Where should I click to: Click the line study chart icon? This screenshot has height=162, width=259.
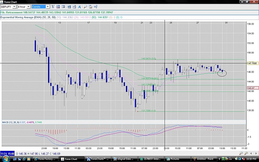coord(74,7)
